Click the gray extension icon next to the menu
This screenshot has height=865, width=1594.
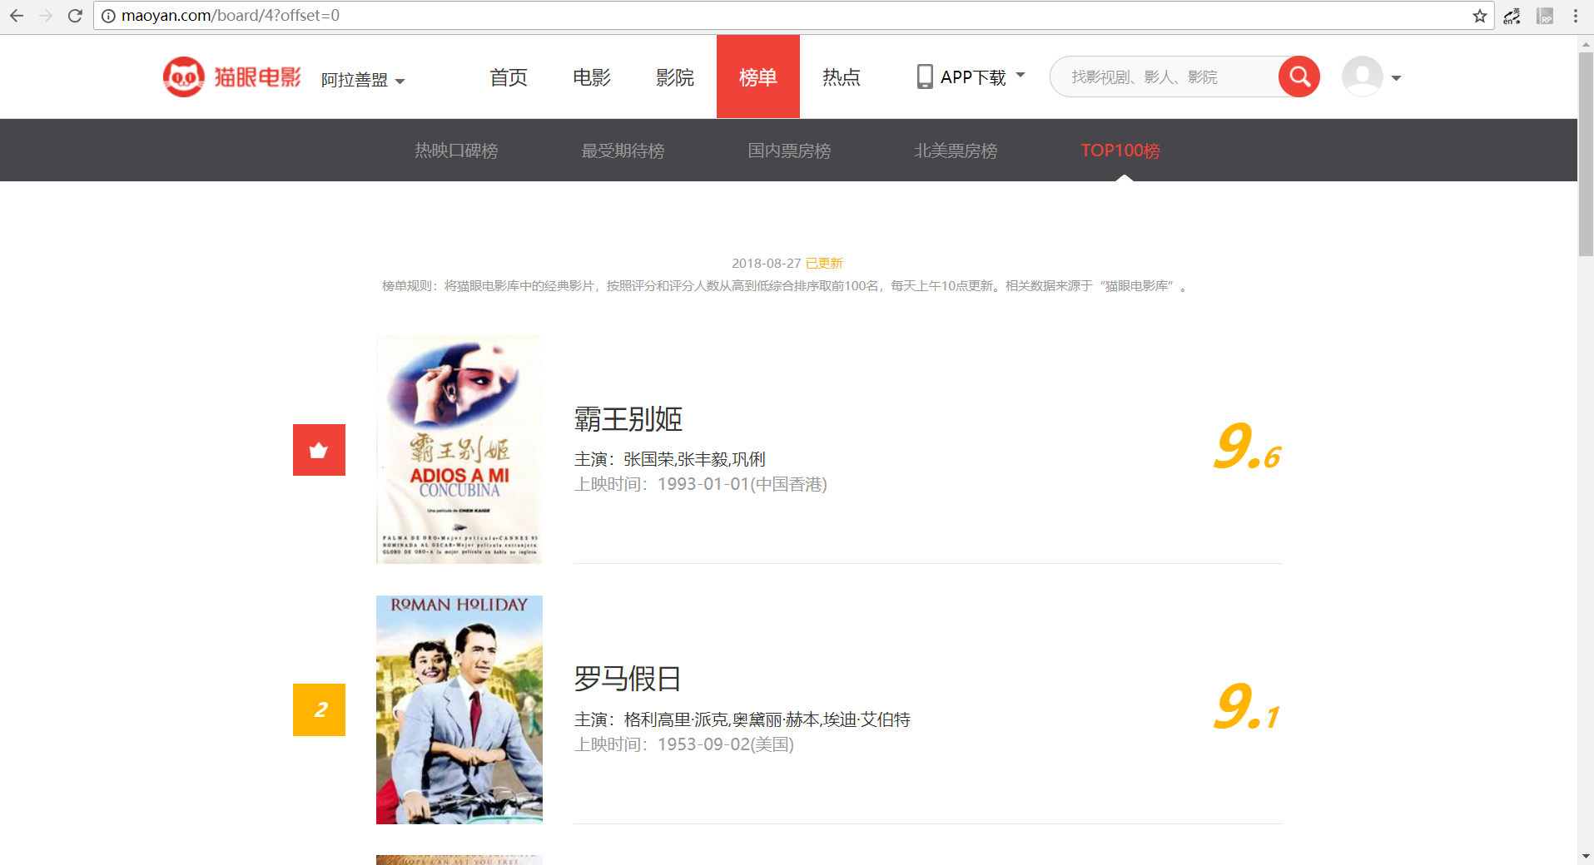(x=1545, y=16)
